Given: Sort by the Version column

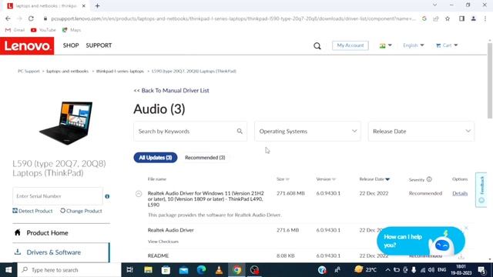Looking at the screenshot, I should (x=326, y=179).
